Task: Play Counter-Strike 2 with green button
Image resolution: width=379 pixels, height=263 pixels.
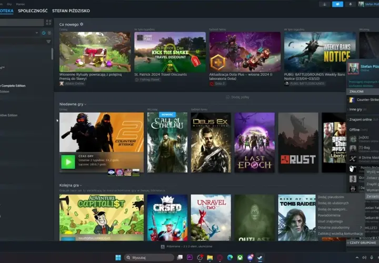Action: (68, 162)
